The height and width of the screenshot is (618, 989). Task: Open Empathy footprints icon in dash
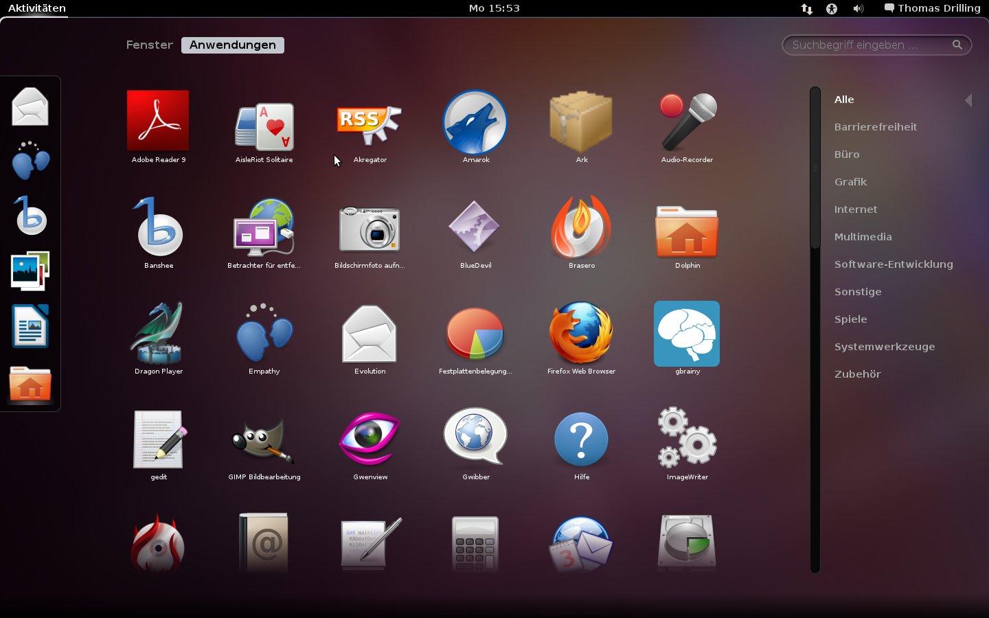point(30,161)
